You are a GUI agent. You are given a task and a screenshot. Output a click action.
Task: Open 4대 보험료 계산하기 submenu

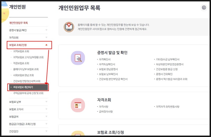click(x=28, y=87)
